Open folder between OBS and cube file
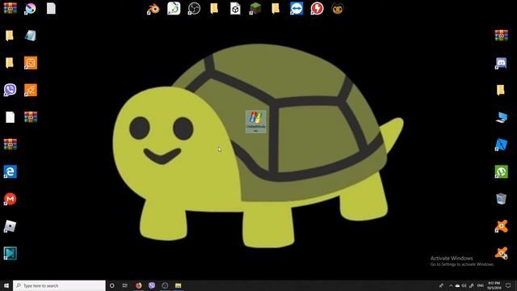Screen dimensions: 517x291 [214, 9]
